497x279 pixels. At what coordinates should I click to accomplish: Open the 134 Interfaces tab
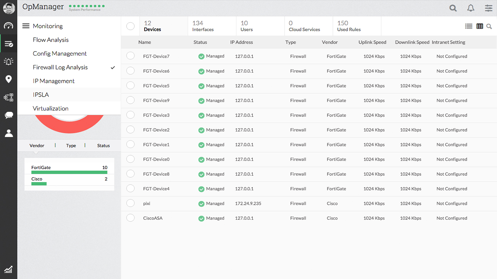coord(212,26)
